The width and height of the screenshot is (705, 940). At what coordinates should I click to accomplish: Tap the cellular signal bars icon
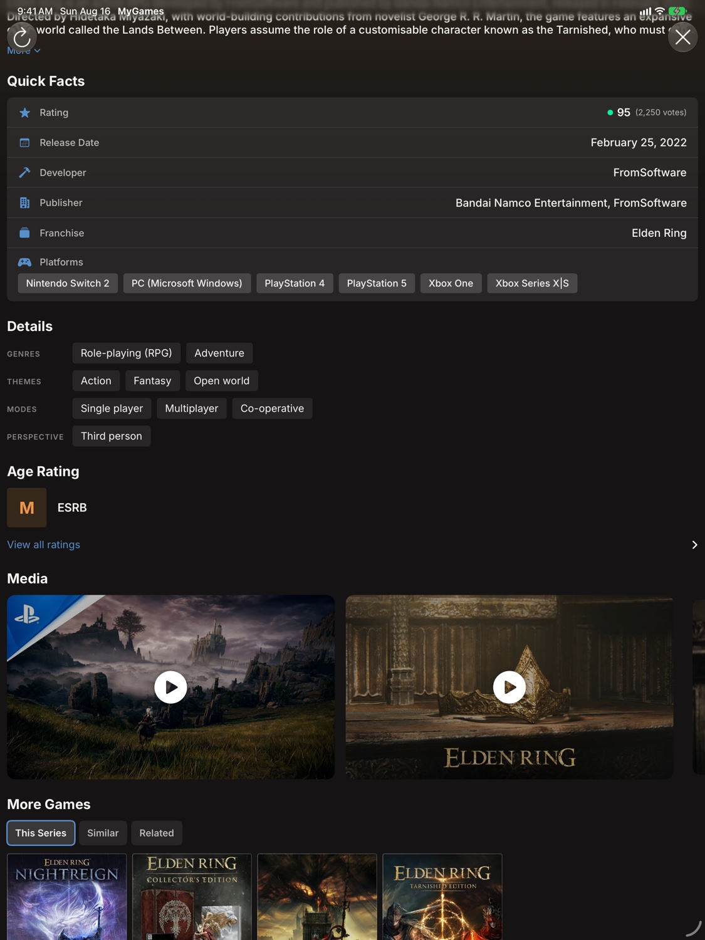point(645,11)
